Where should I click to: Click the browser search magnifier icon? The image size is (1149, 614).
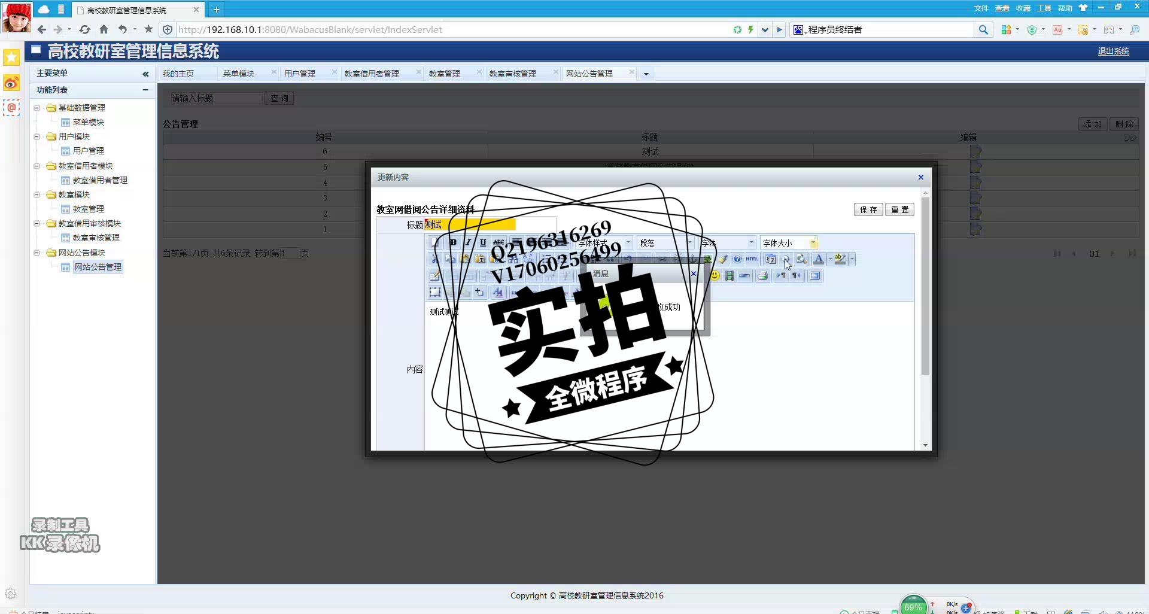pos(983,29)
